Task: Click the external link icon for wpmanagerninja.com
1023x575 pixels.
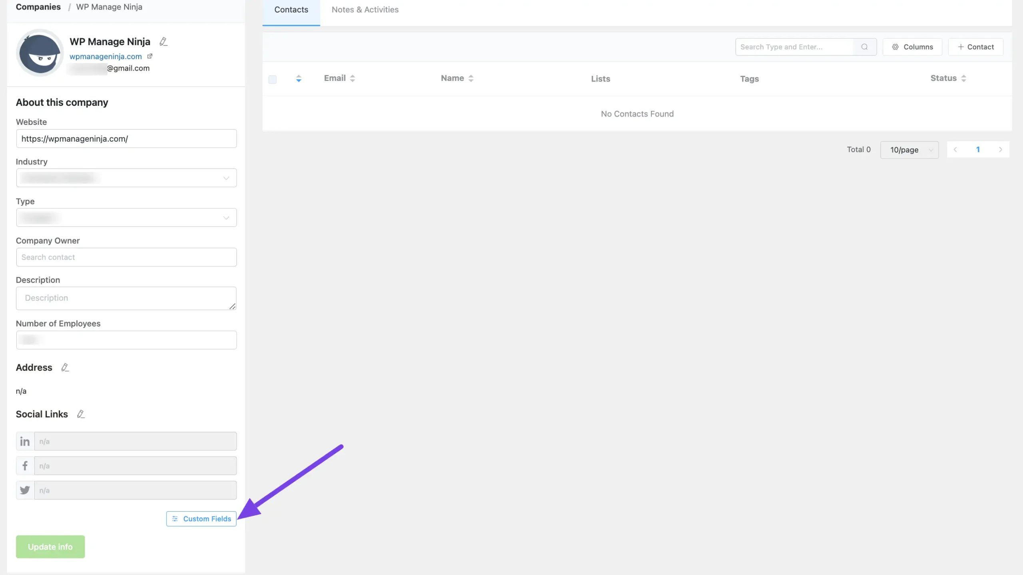Action: (150, 56)
